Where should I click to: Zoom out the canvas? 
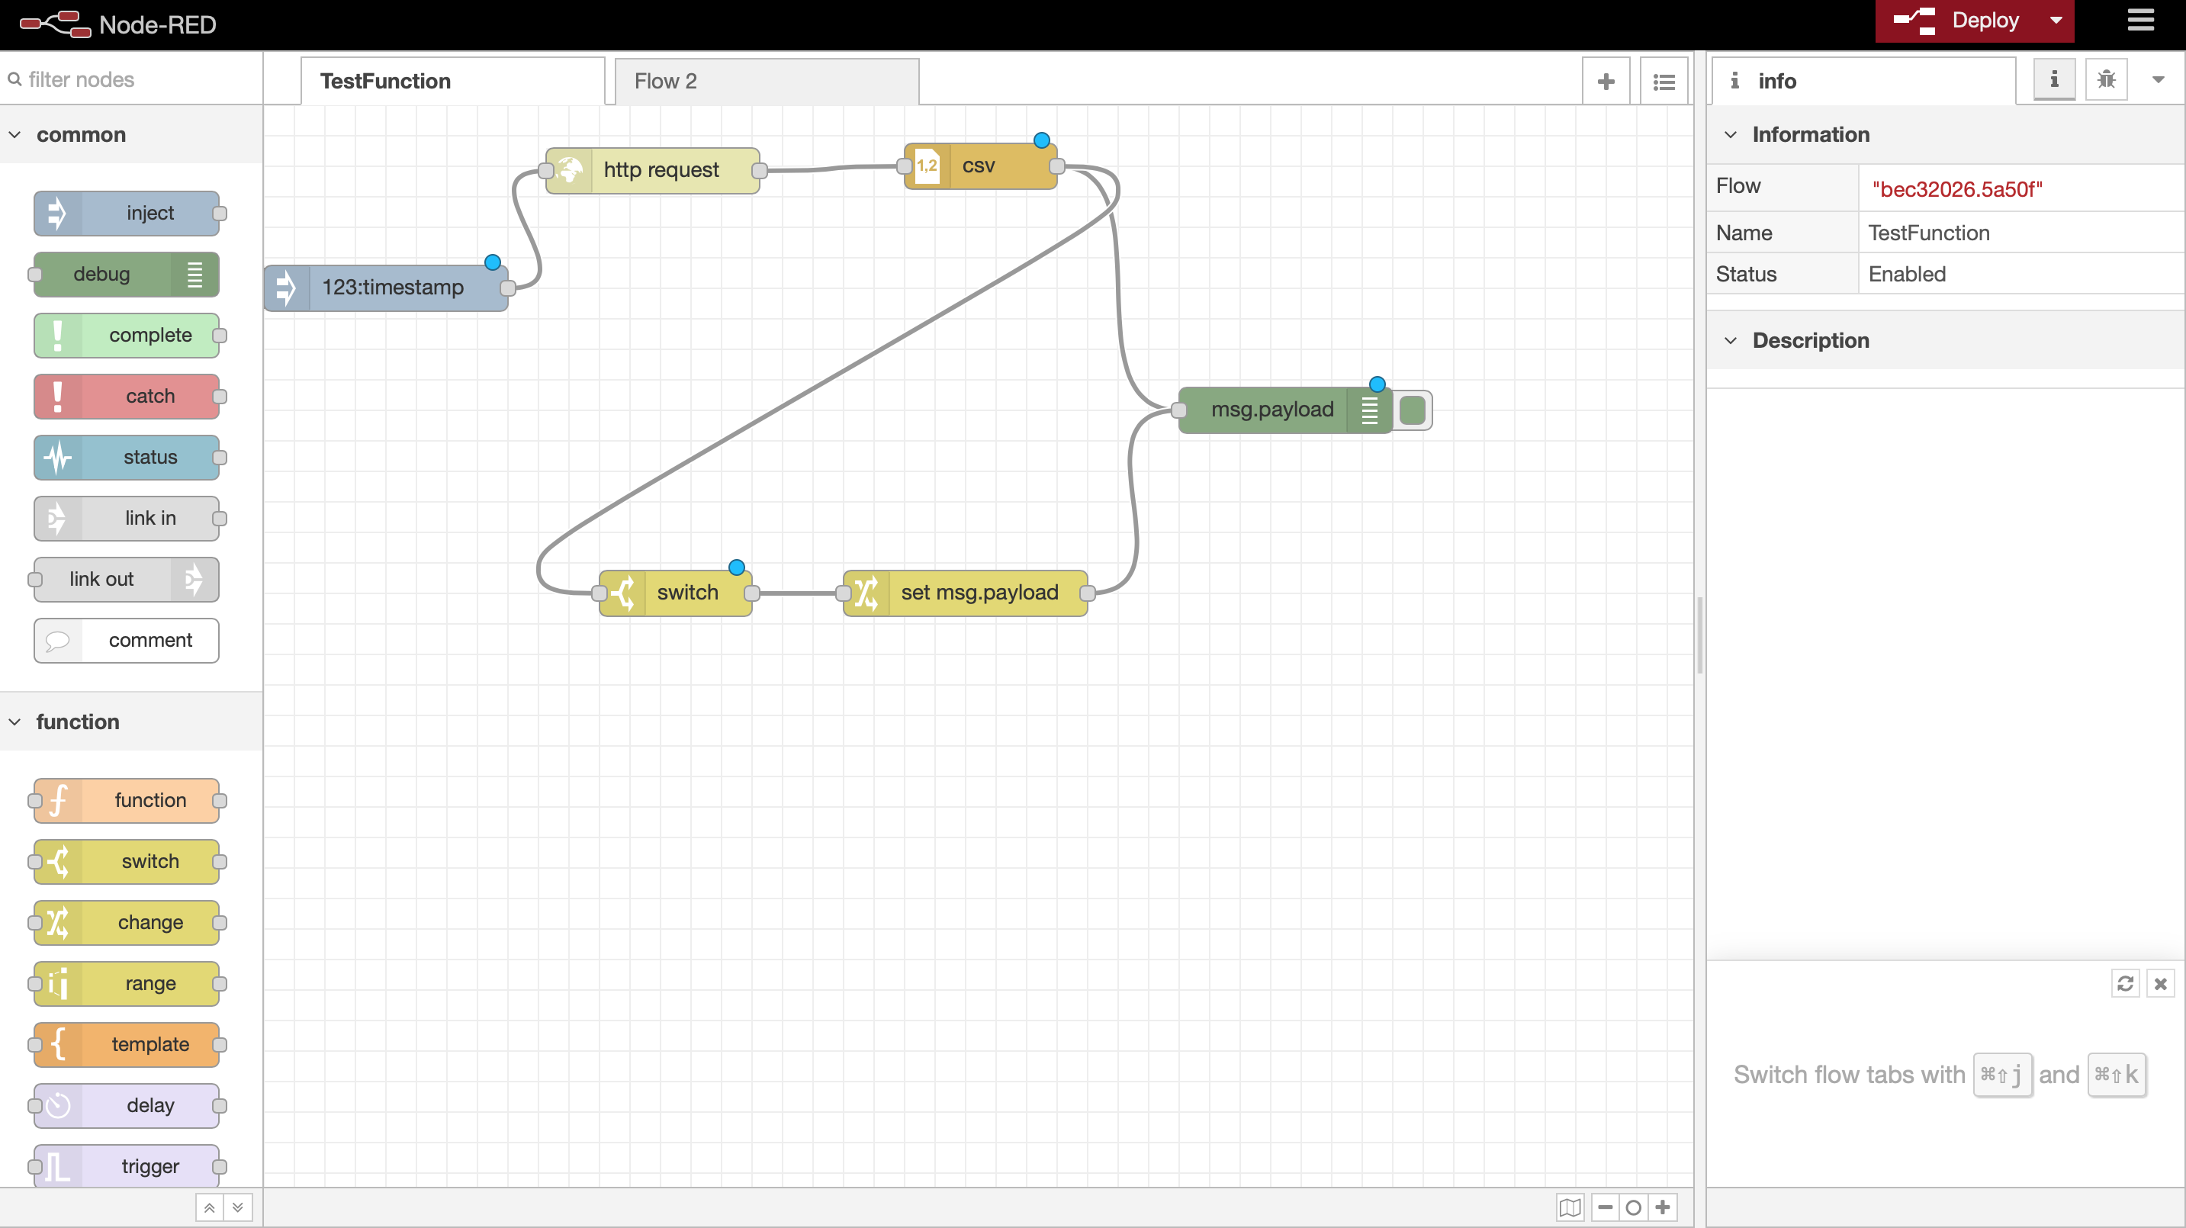click(1606, 1207)
